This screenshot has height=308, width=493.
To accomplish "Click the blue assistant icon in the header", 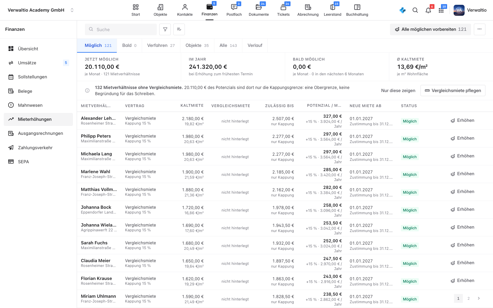I will [403, 10].
